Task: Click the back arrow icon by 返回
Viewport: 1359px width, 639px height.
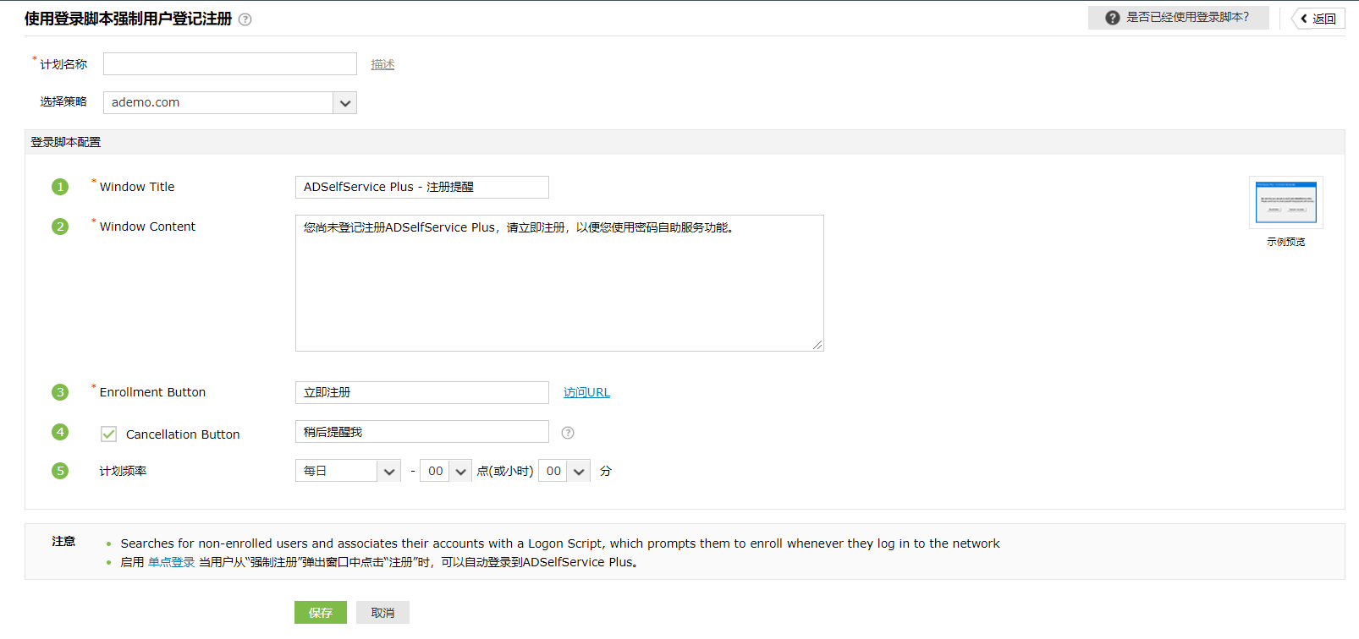Action: [1304, 19]
